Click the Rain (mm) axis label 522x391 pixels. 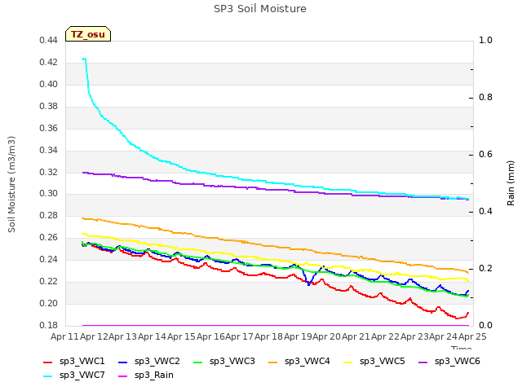[x=511, y=183]
